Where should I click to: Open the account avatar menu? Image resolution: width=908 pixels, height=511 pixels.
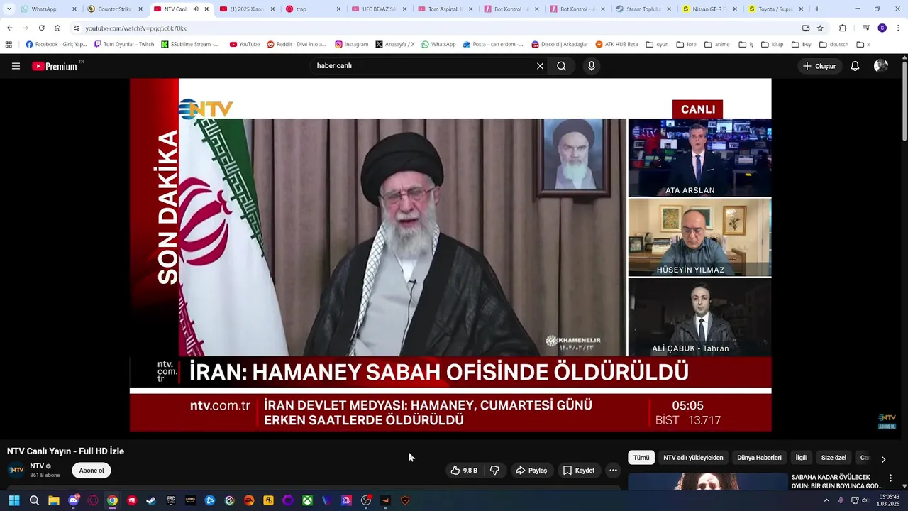(x=881, y=66)
